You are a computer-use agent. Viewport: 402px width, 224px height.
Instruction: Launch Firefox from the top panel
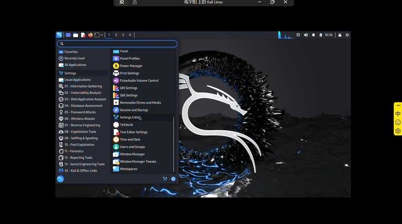(x=90, y=35)
